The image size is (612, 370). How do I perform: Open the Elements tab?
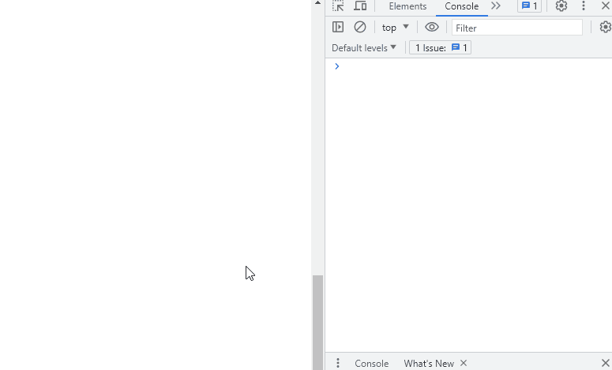[x=407, y=6]
